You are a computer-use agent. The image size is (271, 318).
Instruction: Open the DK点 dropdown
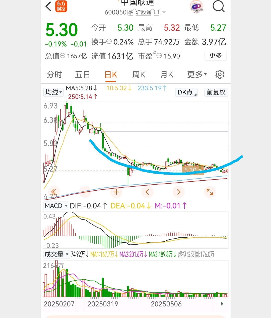[187, 92]
